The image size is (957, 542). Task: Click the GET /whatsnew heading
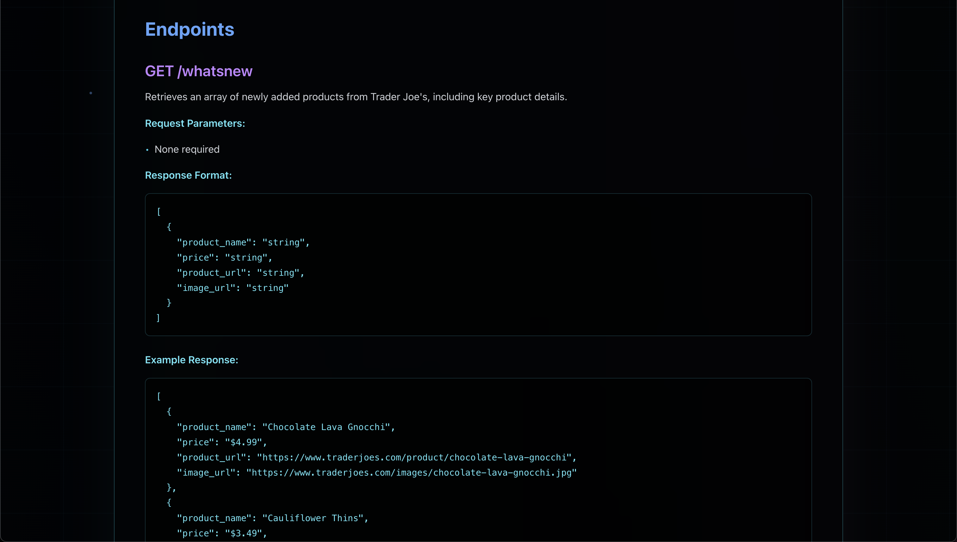coord(198,71)
